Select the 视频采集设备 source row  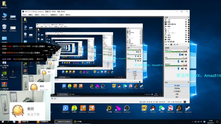point(177,24)
